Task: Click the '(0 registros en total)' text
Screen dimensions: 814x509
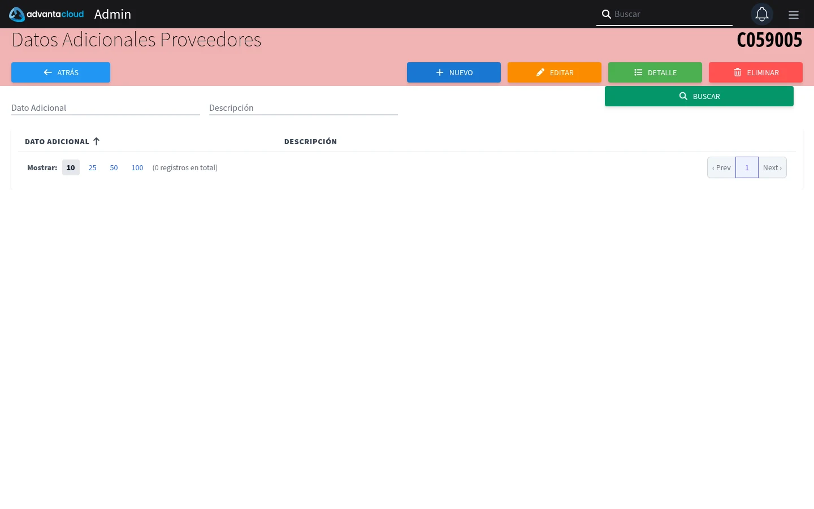Action: click(x=185, y=167)
